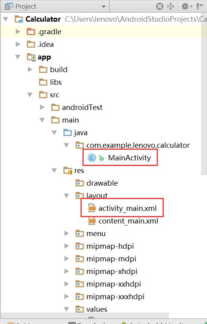
Task: Expand the .gradle folder
Action: [18, 32]
